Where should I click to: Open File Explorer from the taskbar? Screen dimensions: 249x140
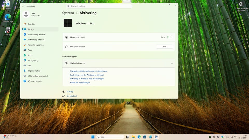(133, 137)
